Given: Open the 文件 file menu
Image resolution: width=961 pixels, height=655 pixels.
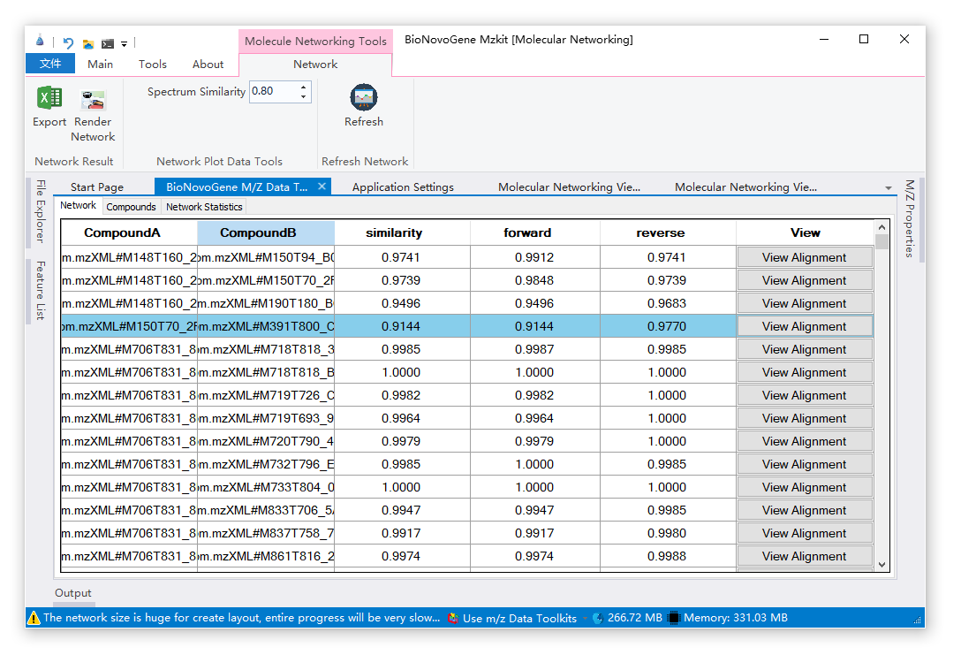Looking at the screenshot, I should (50, 64).
